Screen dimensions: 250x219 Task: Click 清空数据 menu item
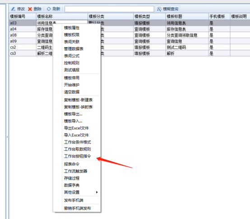(x=72, y=92)
